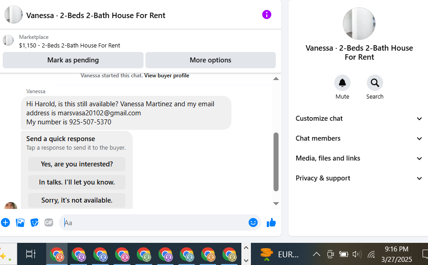
Task: Open the clock showing 9:16 PM
Action: pos(397,254)
